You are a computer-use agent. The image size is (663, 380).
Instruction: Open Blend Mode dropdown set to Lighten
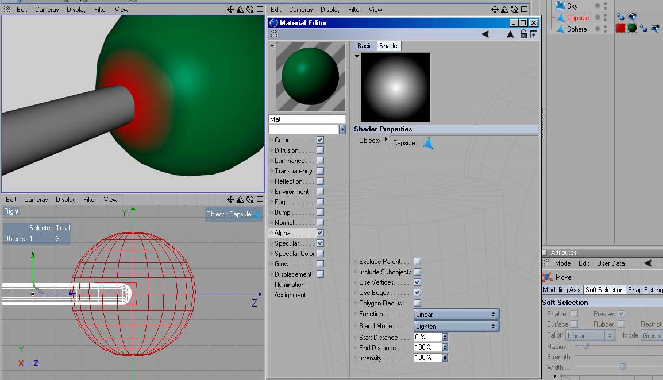point(456,326)
